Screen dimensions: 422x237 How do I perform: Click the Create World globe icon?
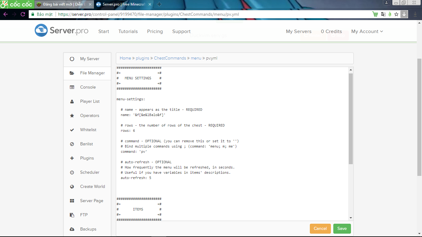click(72, 187)
